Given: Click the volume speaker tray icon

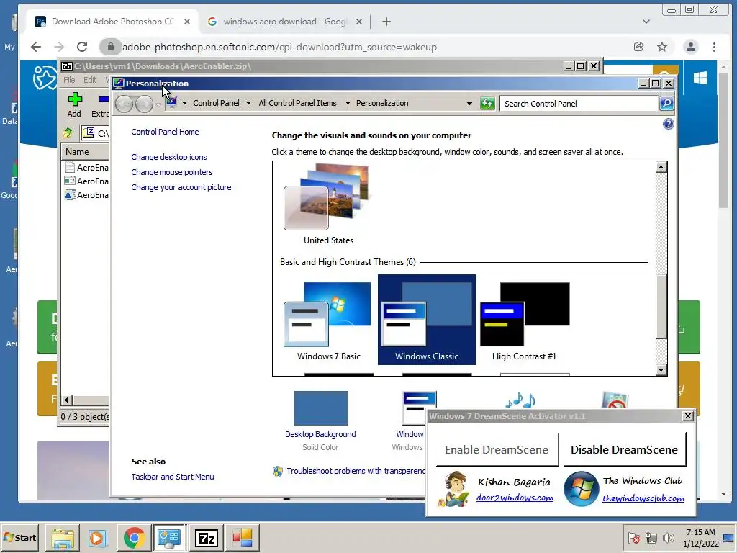Looking at the screenshot, I should click(x=668, y=537).
